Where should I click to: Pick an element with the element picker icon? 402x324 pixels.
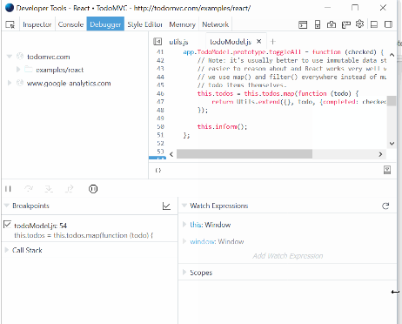click(x=10, y=24)
